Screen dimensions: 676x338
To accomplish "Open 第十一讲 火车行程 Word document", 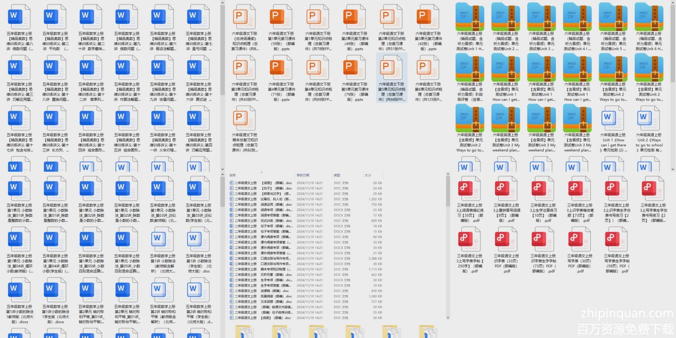I will (x=163, y=119).
